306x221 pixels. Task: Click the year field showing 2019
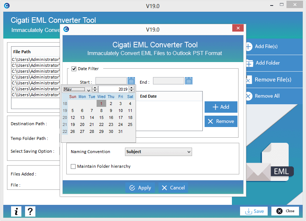pyautogui.click(x=114, y=89)
